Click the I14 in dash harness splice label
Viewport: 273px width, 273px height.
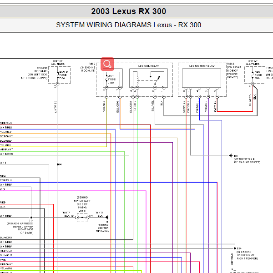pos(20,227)
